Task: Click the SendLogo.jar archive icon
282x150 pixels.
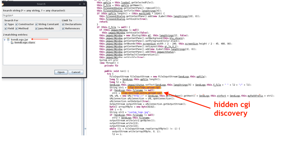Action: click(8, 40)
